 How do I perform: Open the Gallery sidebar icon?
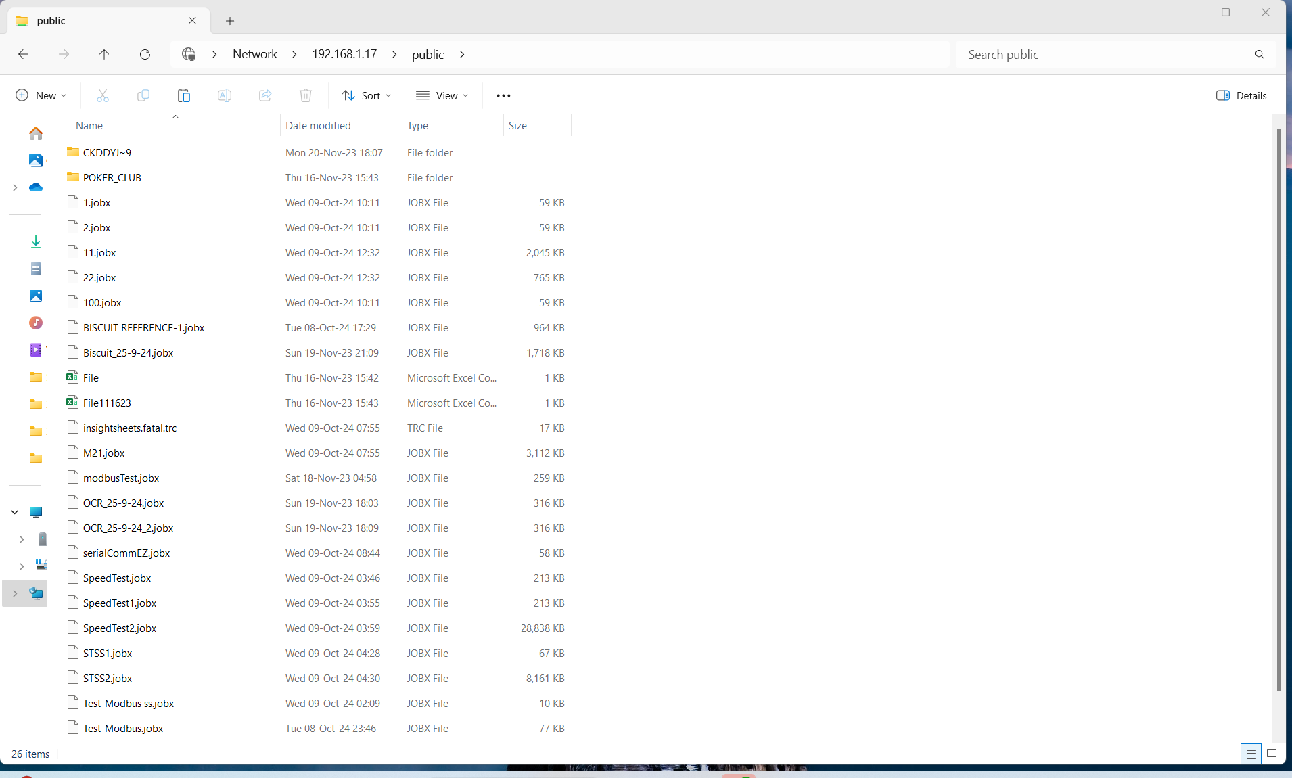[35, 160]
